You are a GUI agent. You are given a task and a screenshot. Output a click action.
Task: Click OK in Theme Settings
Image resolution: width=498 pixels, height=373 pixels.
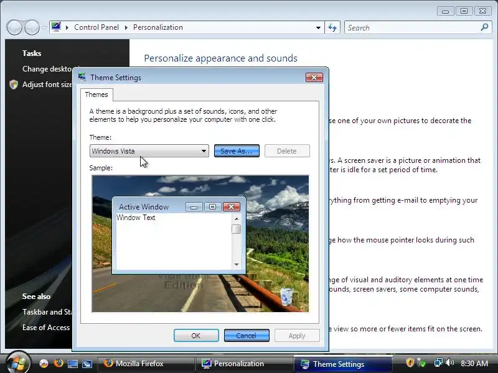tap(196, 336)
